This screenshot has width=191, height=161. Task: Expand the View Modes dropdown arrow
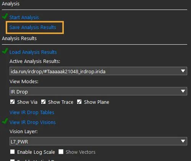point(183,91)
